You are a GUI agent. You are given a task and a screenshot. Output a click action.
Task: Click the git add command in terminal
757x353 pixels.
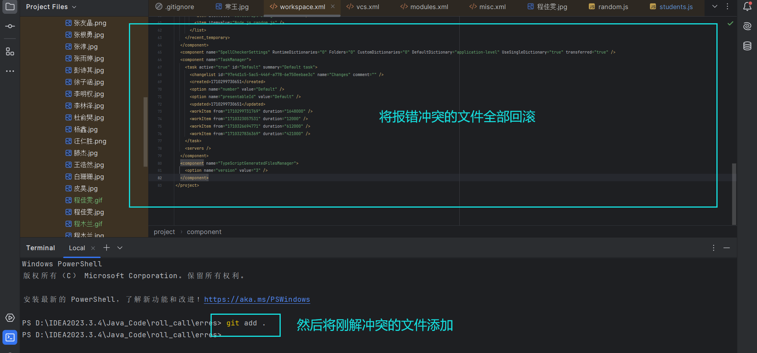click(246, 323)
